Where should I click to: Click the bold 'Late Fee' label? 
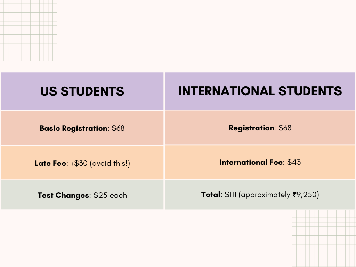pos(50,163)
